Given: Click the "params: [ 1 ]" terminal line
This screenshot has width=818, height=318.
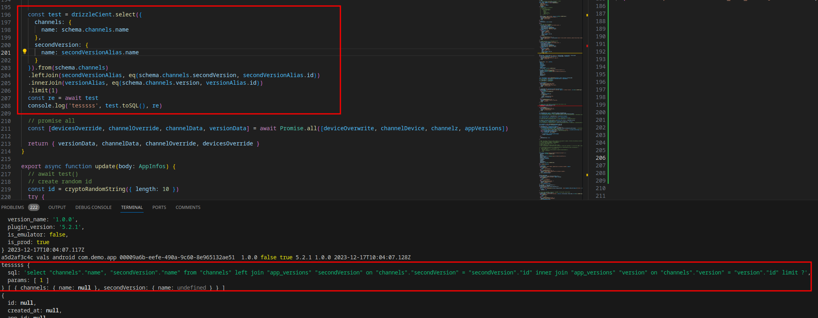Looking at the screenshot, I should (x=28, y=280).
